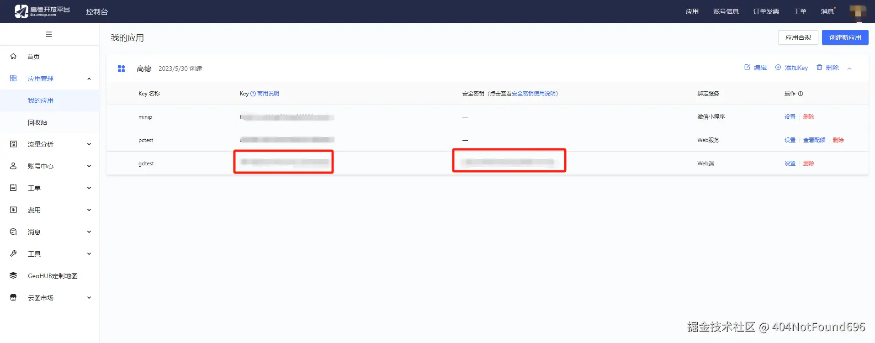
Task: Click the blue app icon beside 高德
Action: tap(121, 69)
